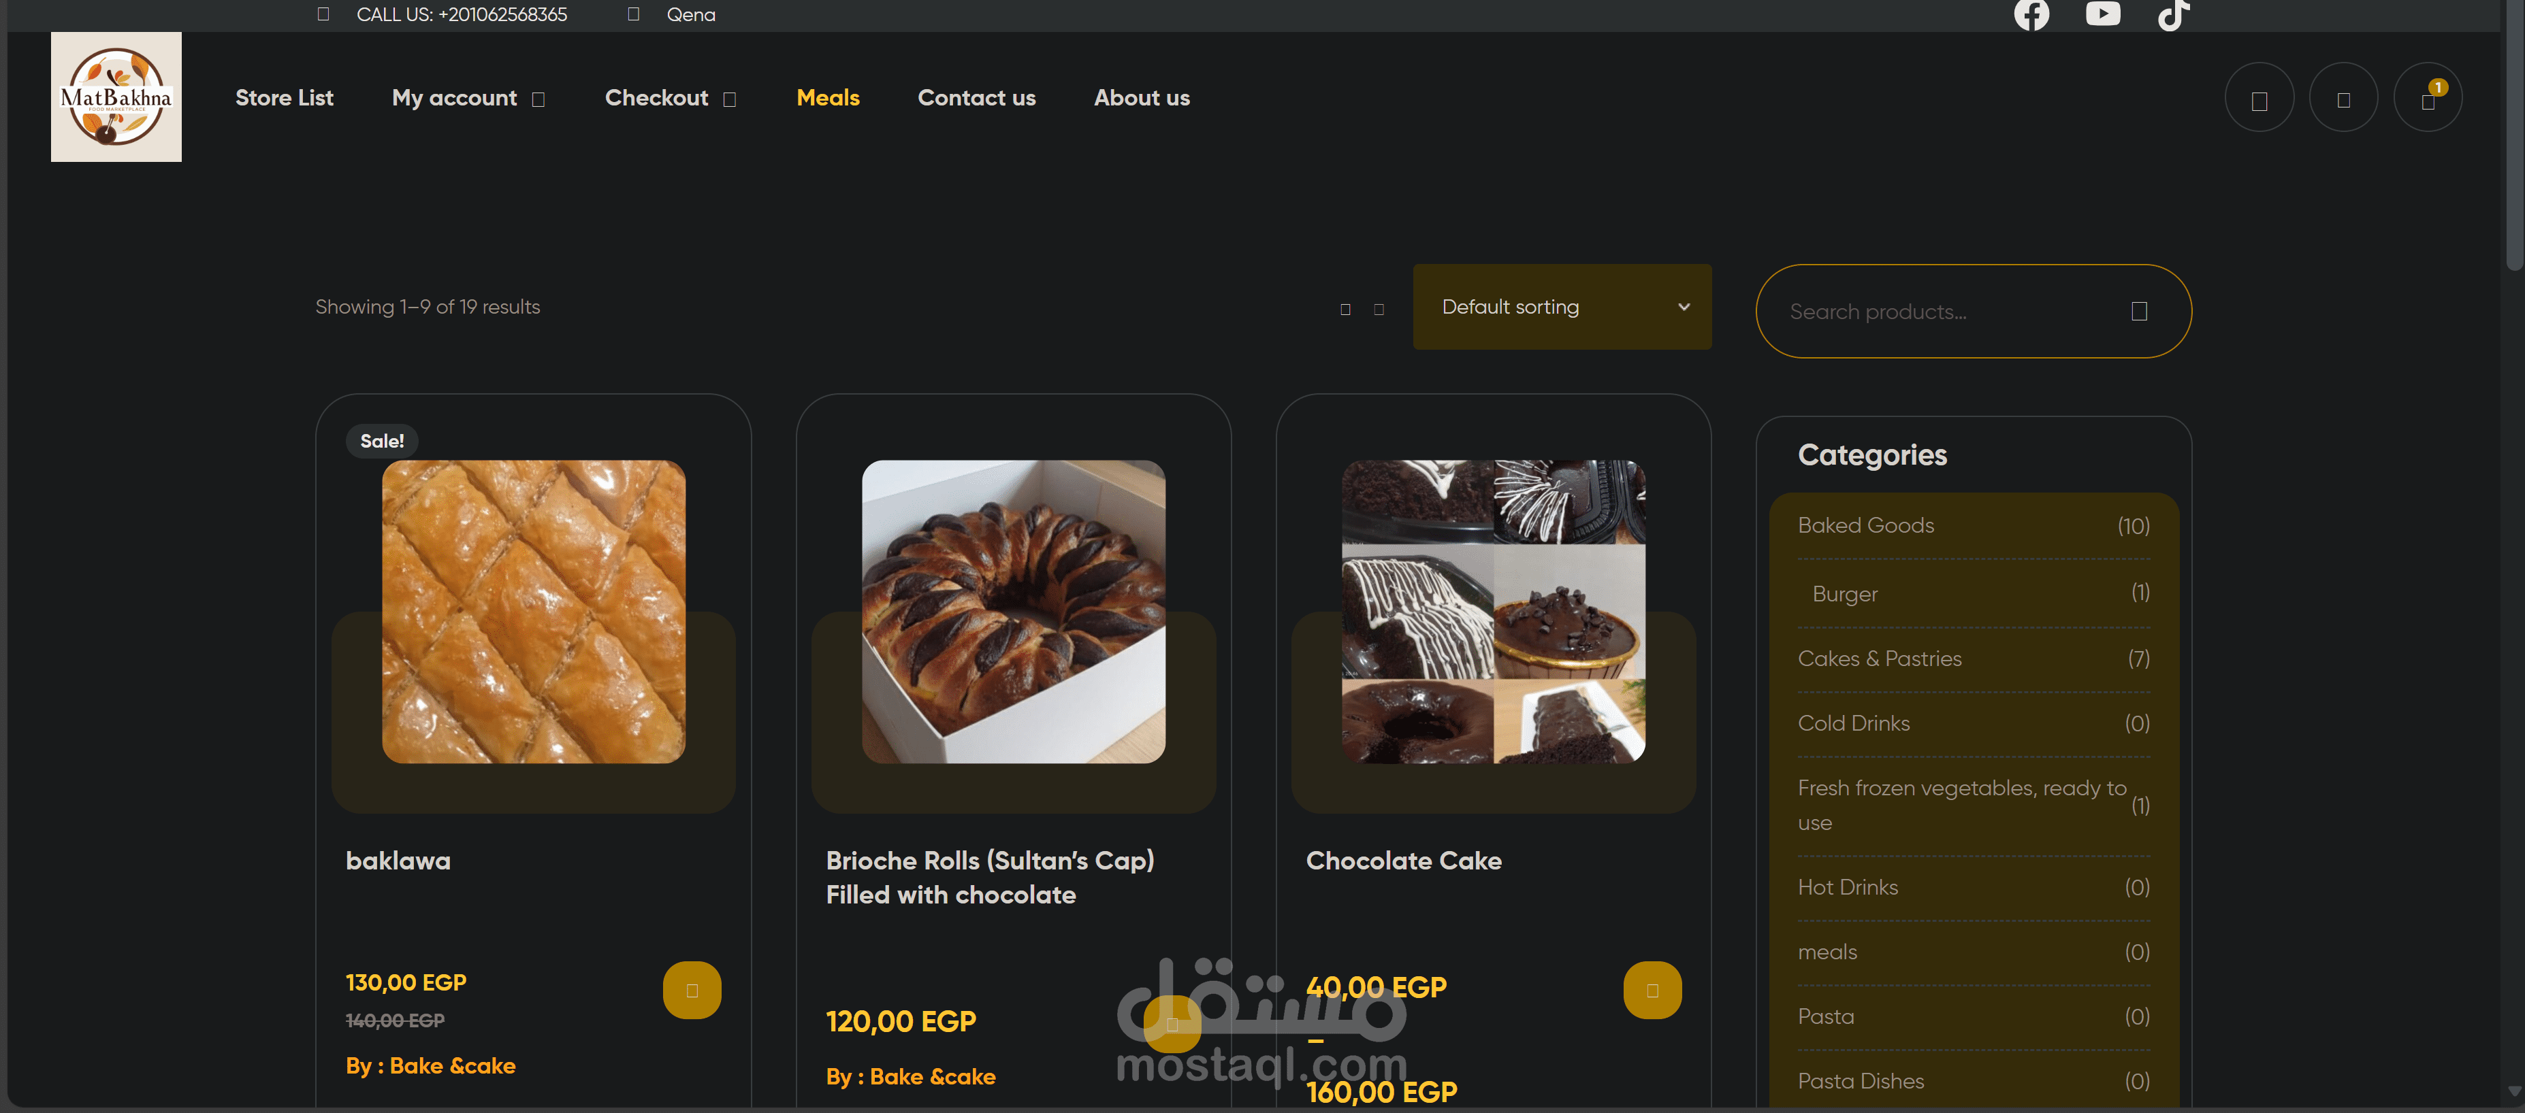Click the search submit icon in the product search box

click(2139, 312)
